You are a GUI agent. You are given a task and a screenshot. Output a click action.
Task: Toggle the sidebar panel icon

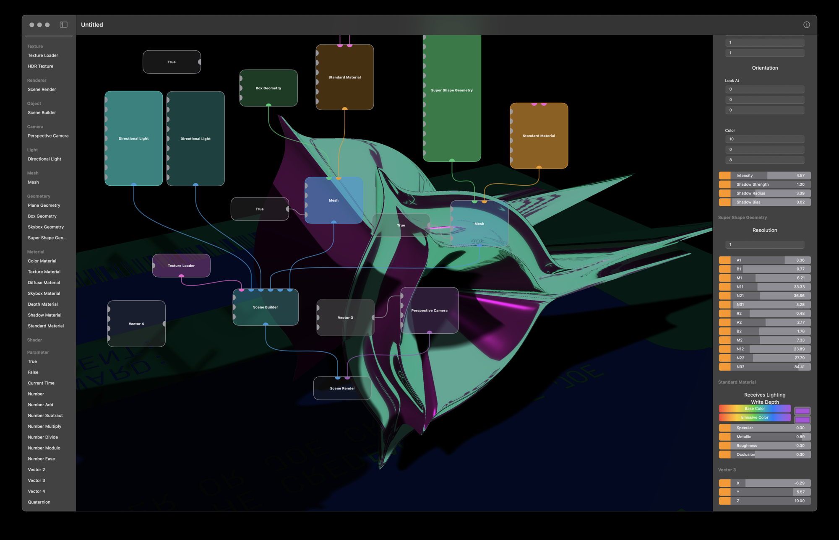point(64,25)
